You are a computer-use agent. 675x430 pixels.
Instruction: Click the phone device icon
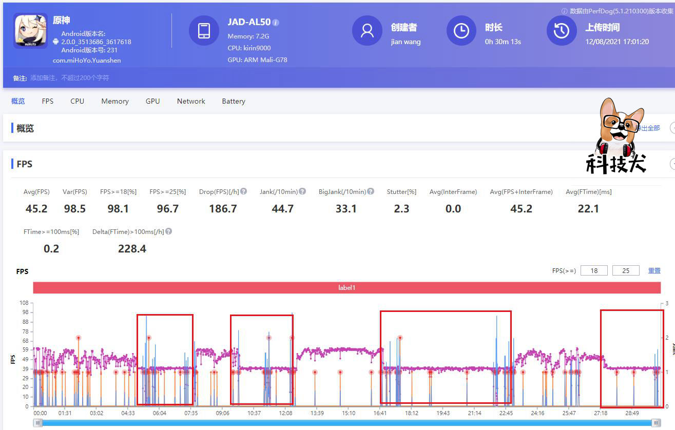click(204, 31)
